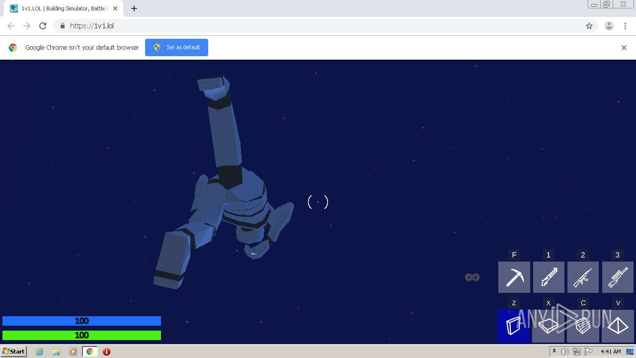Go forward to next page
This screenshot has height=358, width=636.
pyautogui.click(x=27, y=26)
